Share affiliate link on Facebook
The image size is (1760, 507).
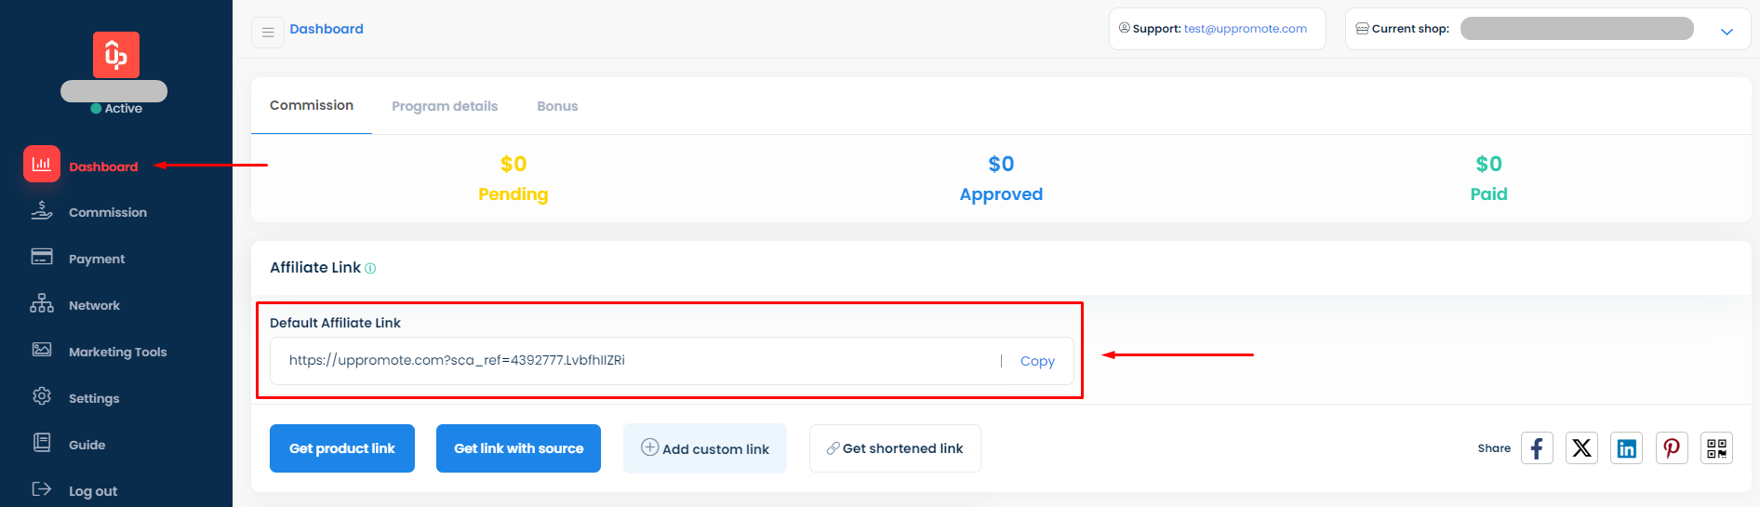[1537, 448]
